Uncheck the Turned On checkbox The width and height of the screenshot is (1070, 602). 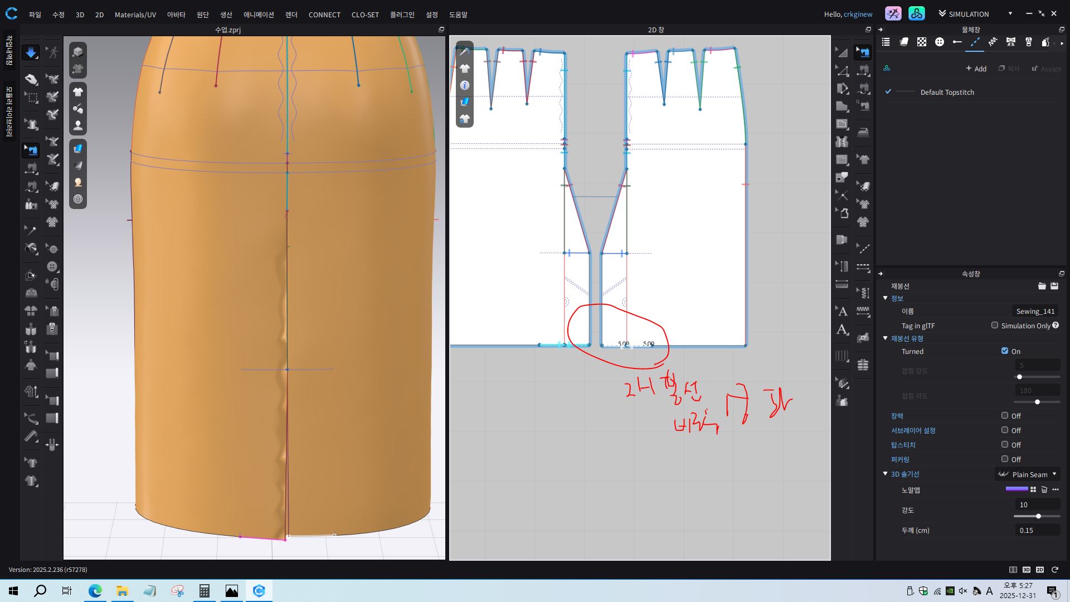click(x=1004, y=351)
